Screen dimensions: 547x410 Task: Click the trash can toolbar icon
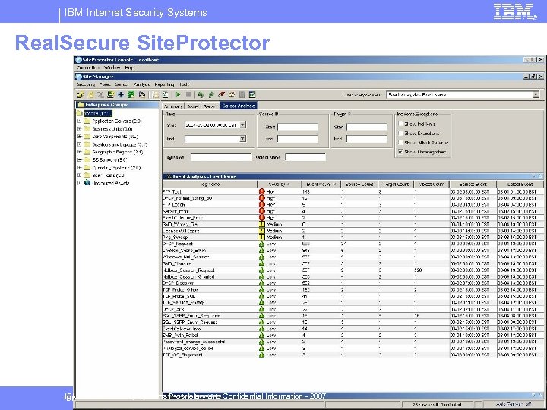coord(242,94)
